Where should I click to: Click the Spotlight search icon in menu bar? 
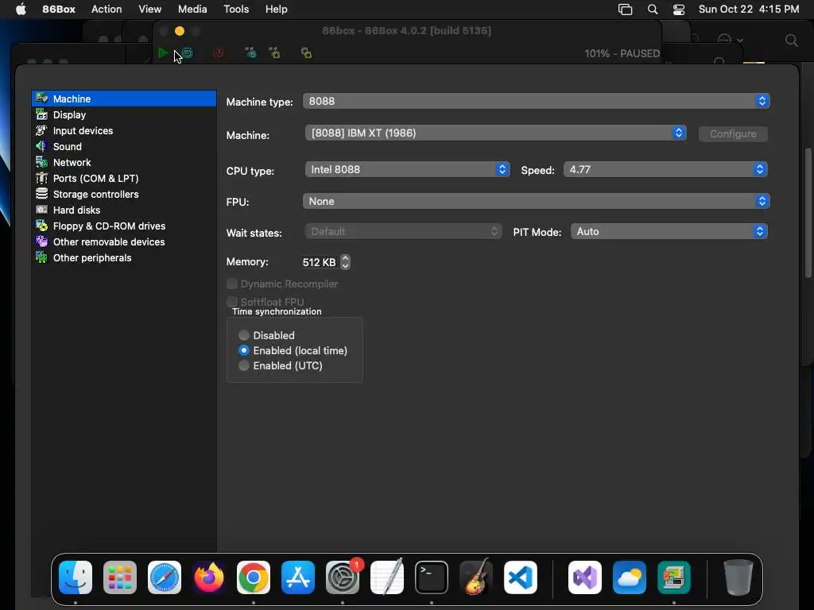(x=653, y=10)
